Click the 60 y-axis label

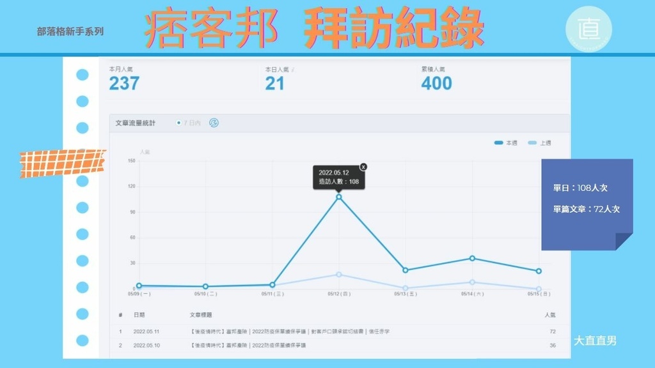133,238
